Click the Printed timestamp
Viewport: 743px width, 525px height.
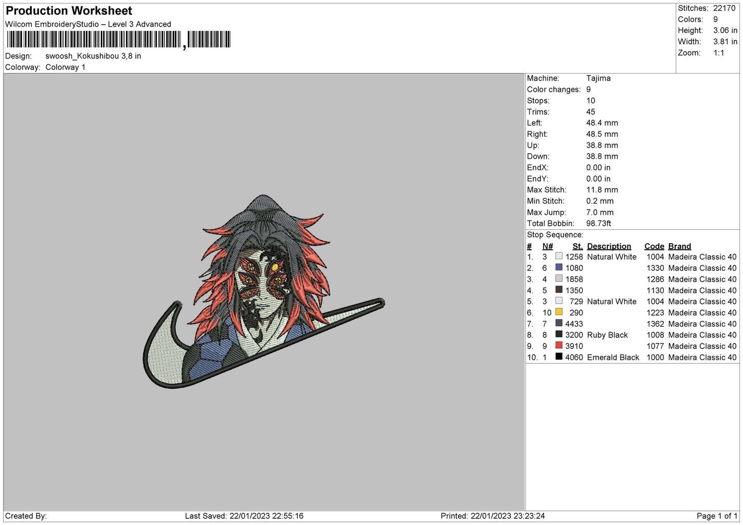[x=493, y=516]
